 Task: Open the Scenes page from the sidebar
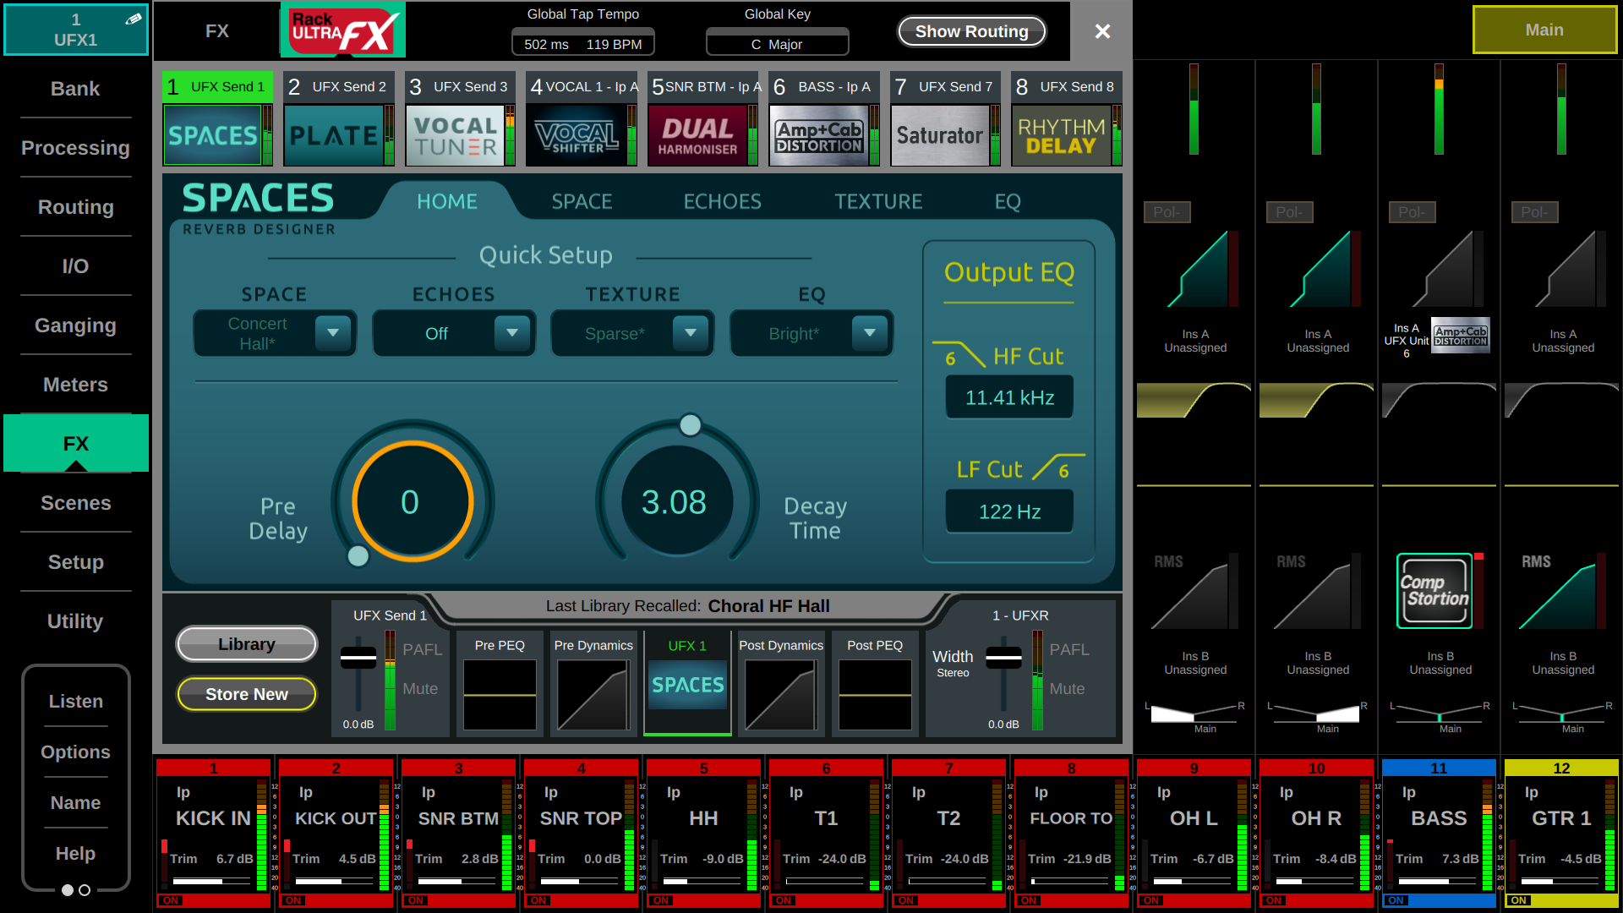point(75,503)
